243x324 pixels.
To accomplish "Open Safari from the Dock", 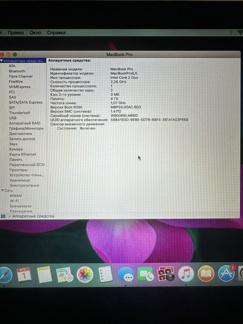I will 6,274.
